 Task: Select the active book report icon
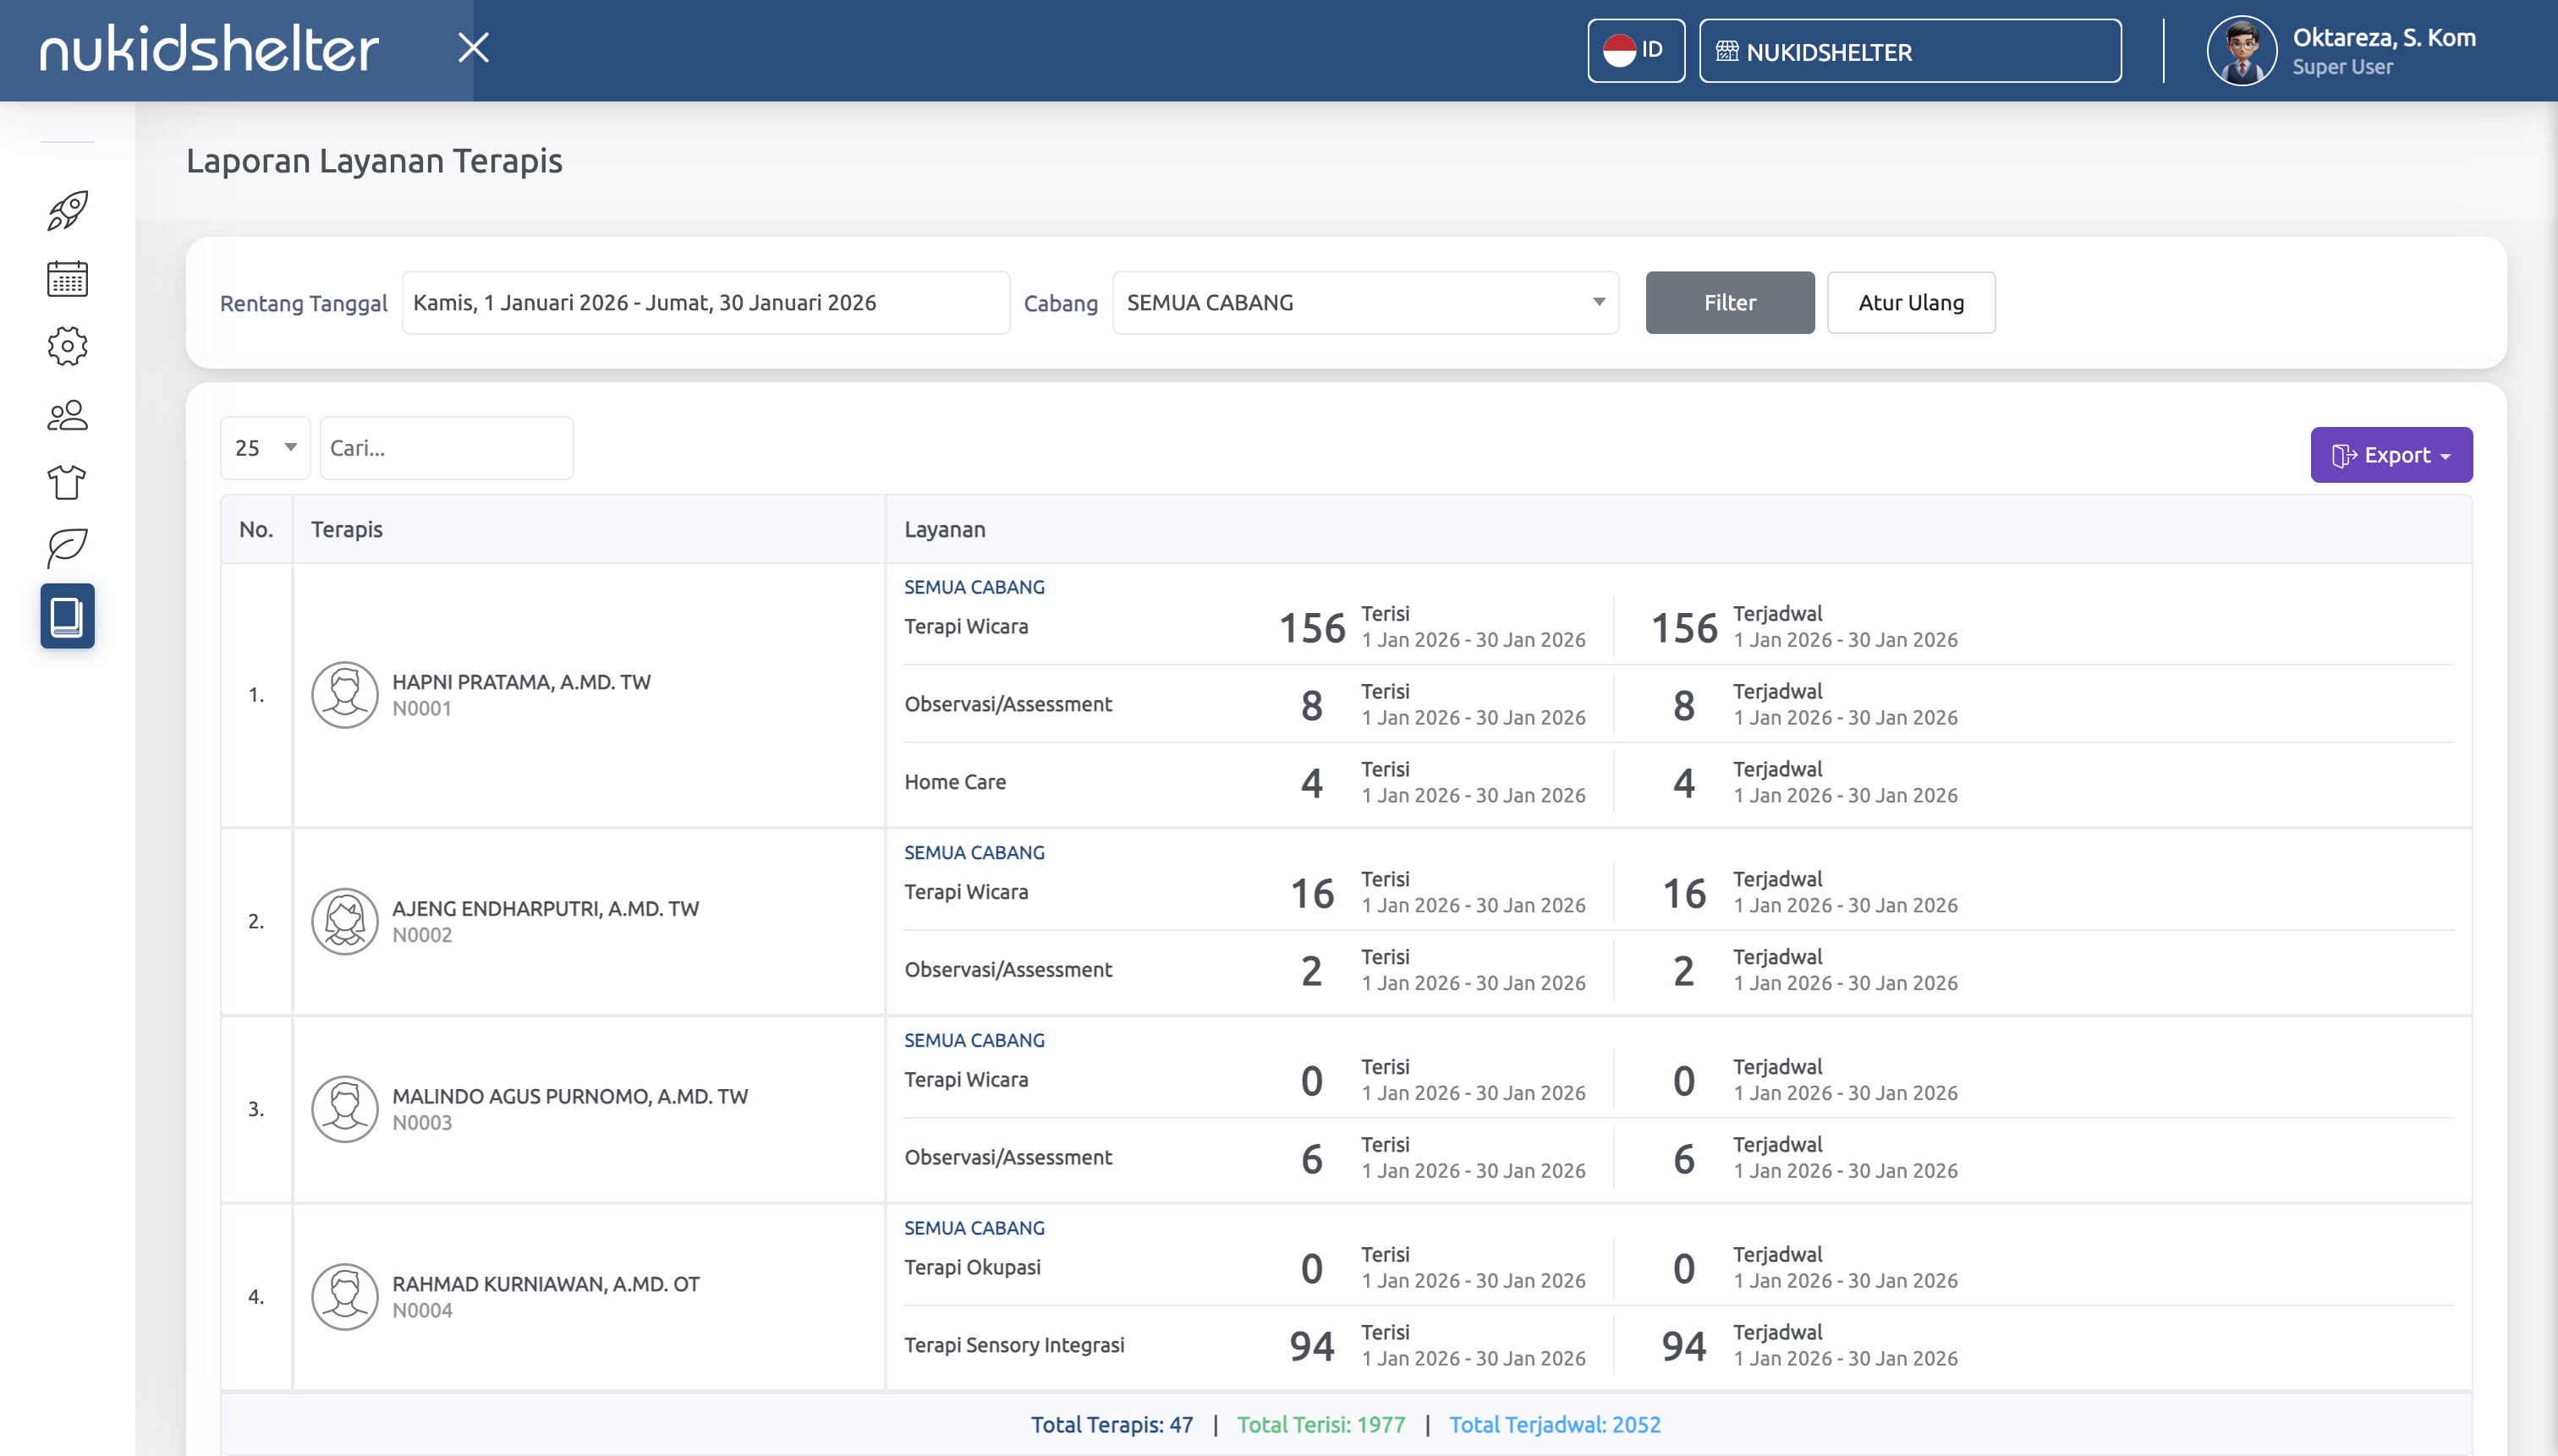(67, 616)
